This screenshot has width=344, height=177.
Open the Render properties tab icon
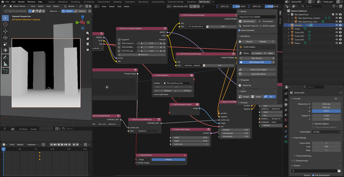pyautogui.click(x=286, y=100)
